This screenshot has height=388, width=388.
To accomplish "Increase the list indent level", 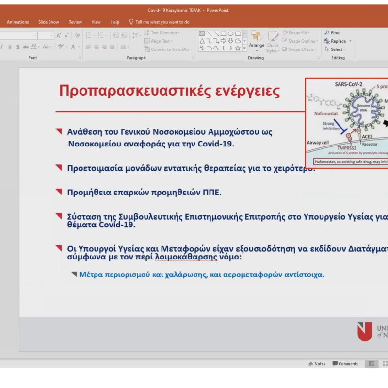I will pyautogui.click(x=124, y=36).
